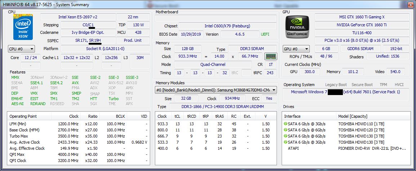Viewport: 416px width, 171px height.
Task: Click green check icon for TOSHIBA HDWD110
Action: point(286,124)
